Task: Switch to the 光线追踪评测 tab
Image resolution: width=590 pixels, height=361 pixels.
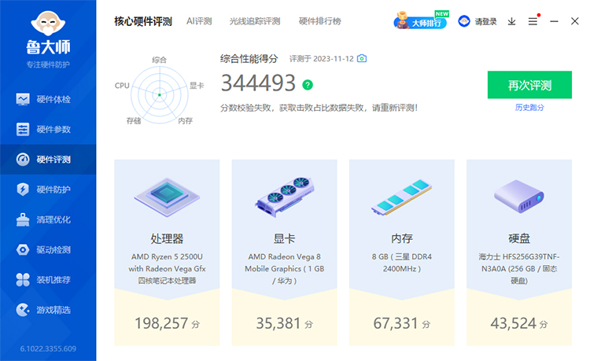Action: tap(255, 21)
